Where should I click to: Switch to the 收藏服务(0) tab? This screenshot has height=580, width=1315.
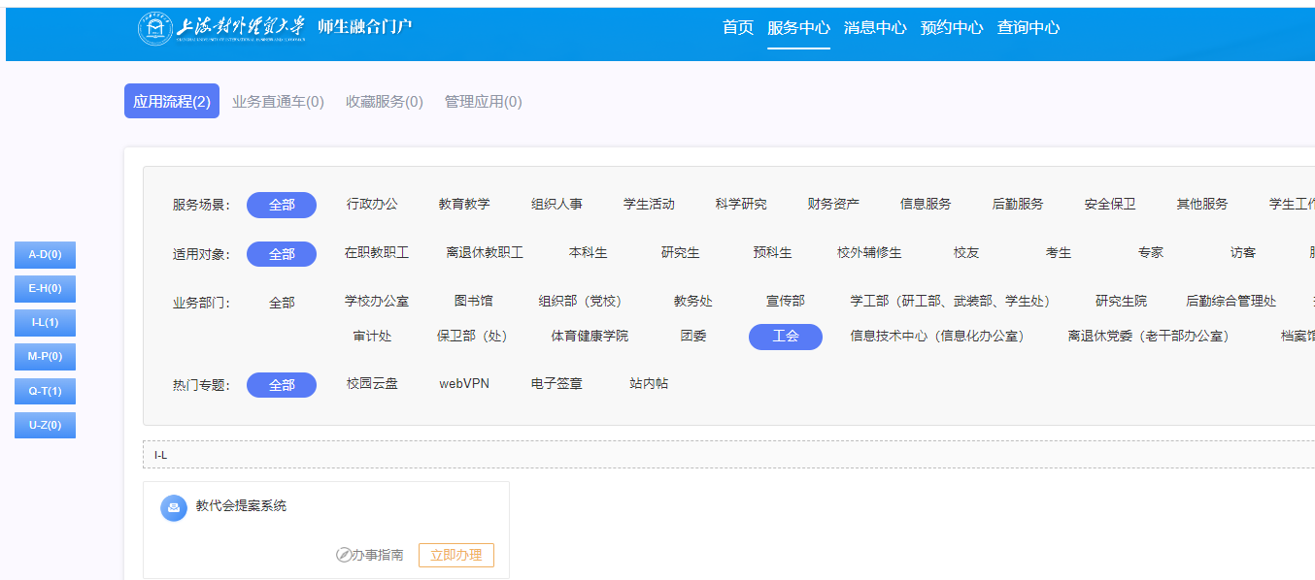click(x=385, y=102)
